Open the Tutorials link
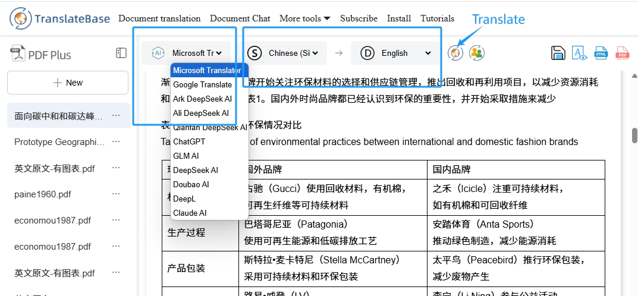Viewport: 638px width, 296px height. click(x=438, y=18)
